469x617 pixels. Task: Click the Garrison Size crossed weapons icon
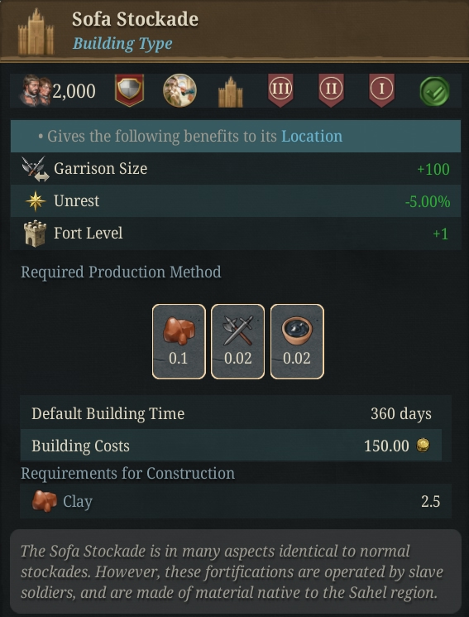click(36, 169)
